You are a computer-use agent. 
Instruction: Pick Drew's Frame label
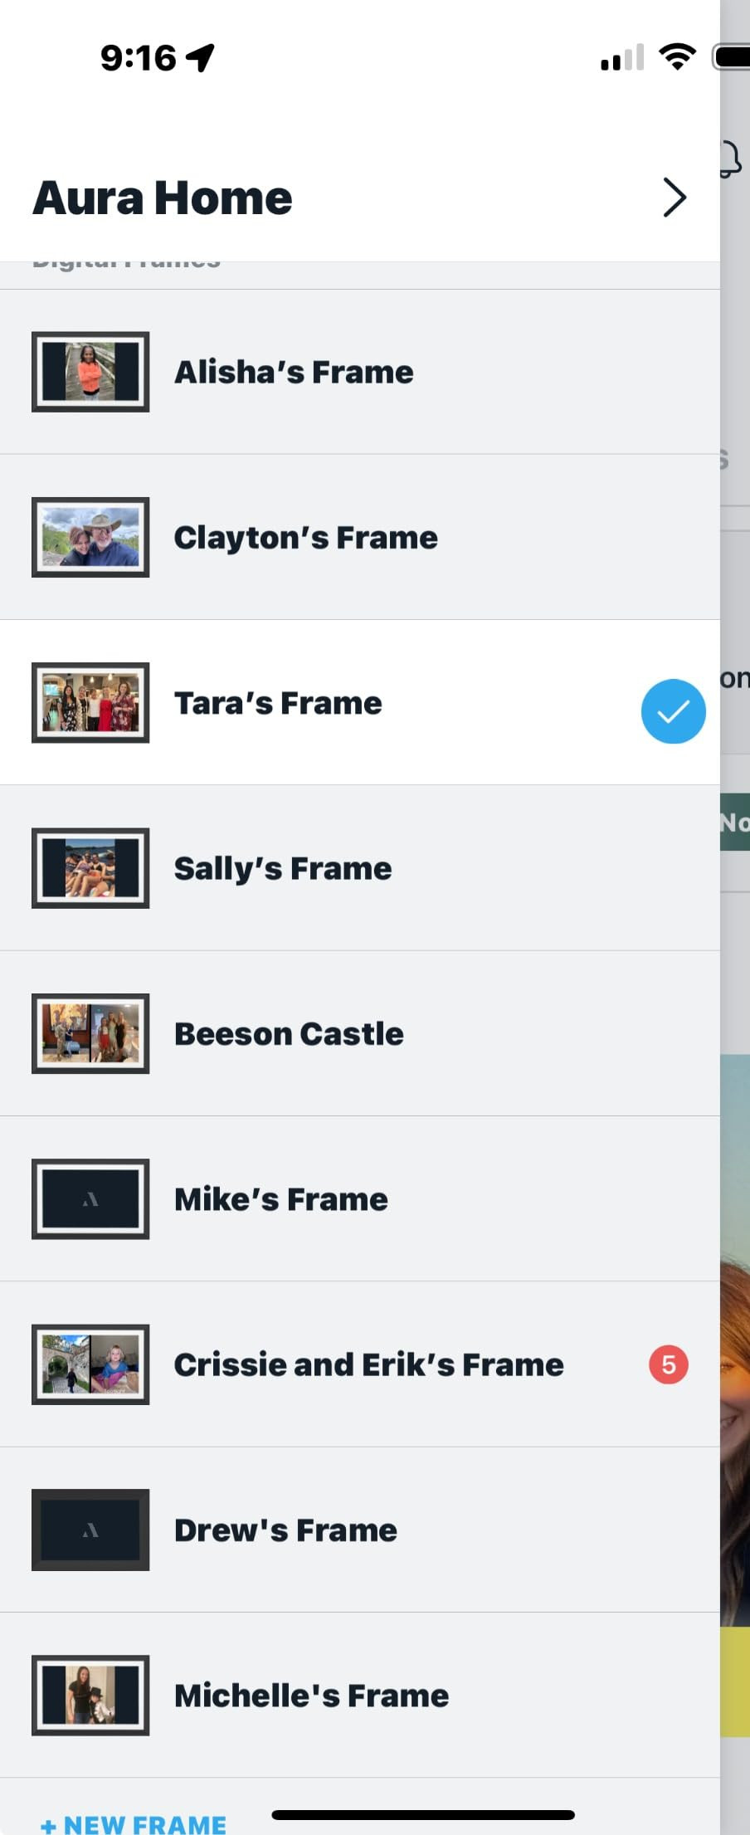tap(285, 1530)
